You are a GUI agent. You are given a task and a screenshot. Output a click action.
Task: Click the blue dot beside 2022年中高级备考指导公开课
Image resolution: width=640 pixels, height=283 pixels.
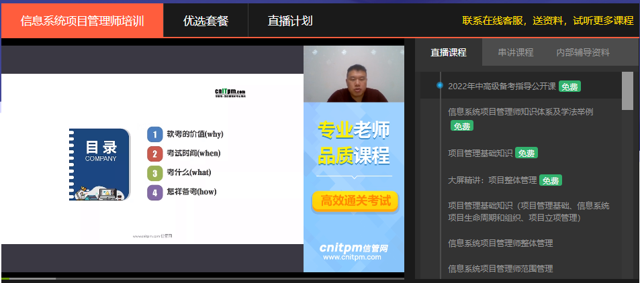pyautogui.click(x=440, y=86)
